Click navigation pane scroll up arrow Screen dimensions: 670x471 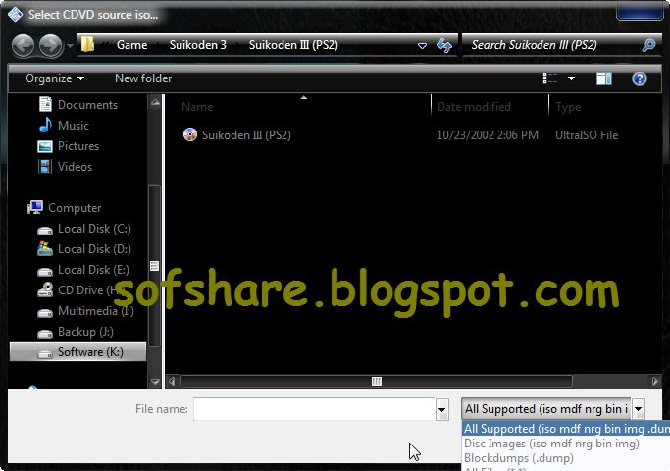(x=155, y=102)
